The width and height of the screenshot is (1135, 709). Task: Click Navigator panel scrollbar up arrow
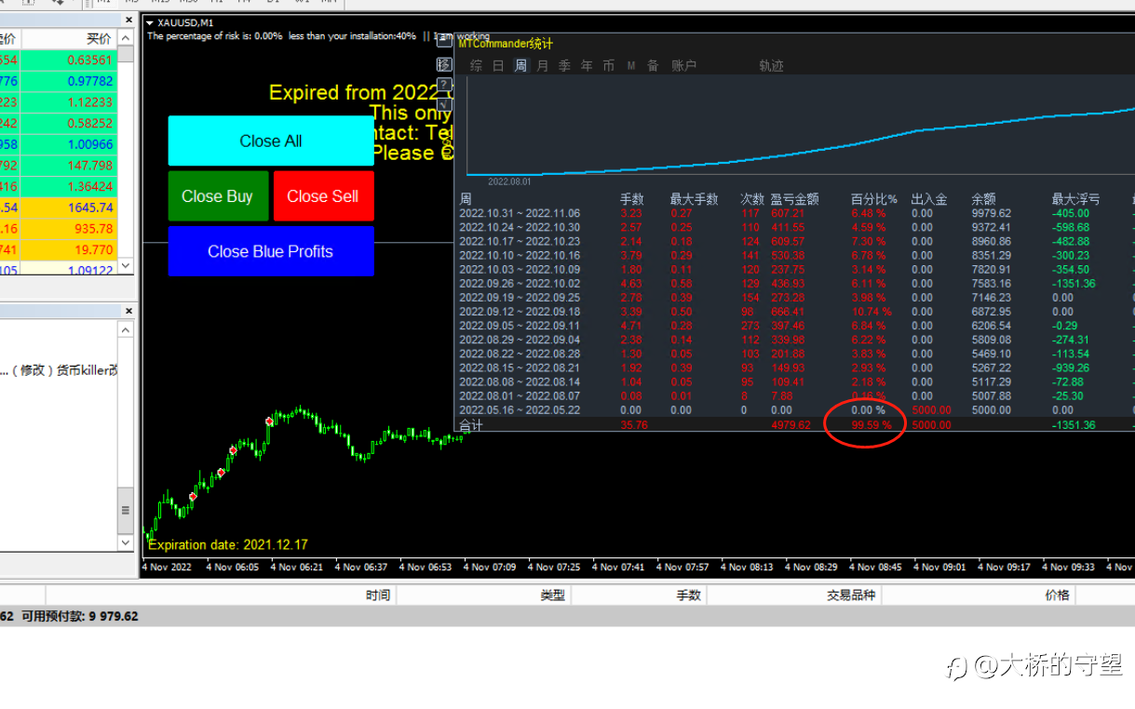click(x=126, y=330)
